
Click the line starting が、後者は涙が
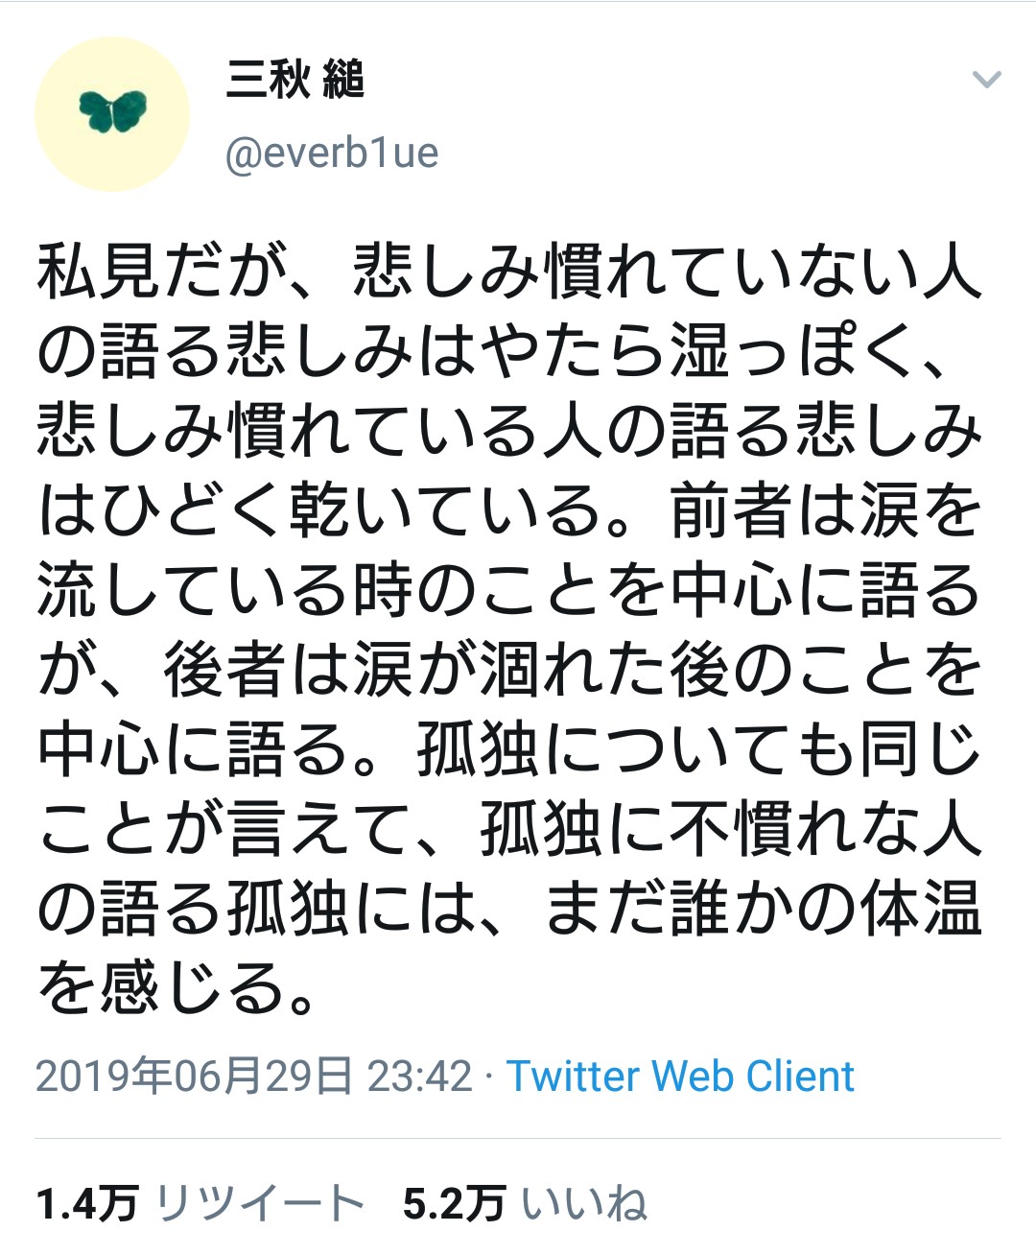point(508,670)
